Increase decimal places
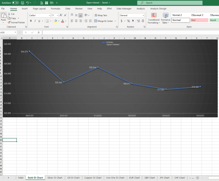This screenshot has width=219, height=181. 138,21
